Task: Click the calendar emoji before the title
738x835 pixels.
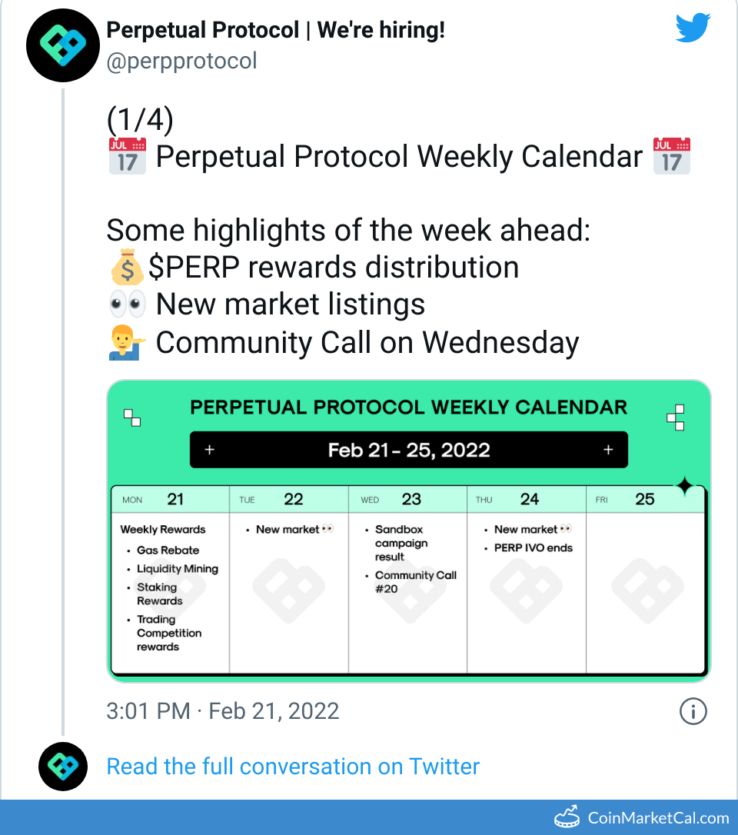Action: 127,157
